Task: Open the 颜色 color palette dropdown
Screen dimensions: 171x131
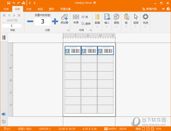Action: [x=116, y=21]
